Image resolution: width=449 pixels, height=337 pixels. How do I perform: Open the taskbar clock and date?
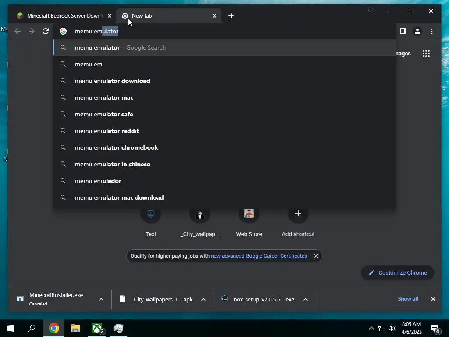411,328
